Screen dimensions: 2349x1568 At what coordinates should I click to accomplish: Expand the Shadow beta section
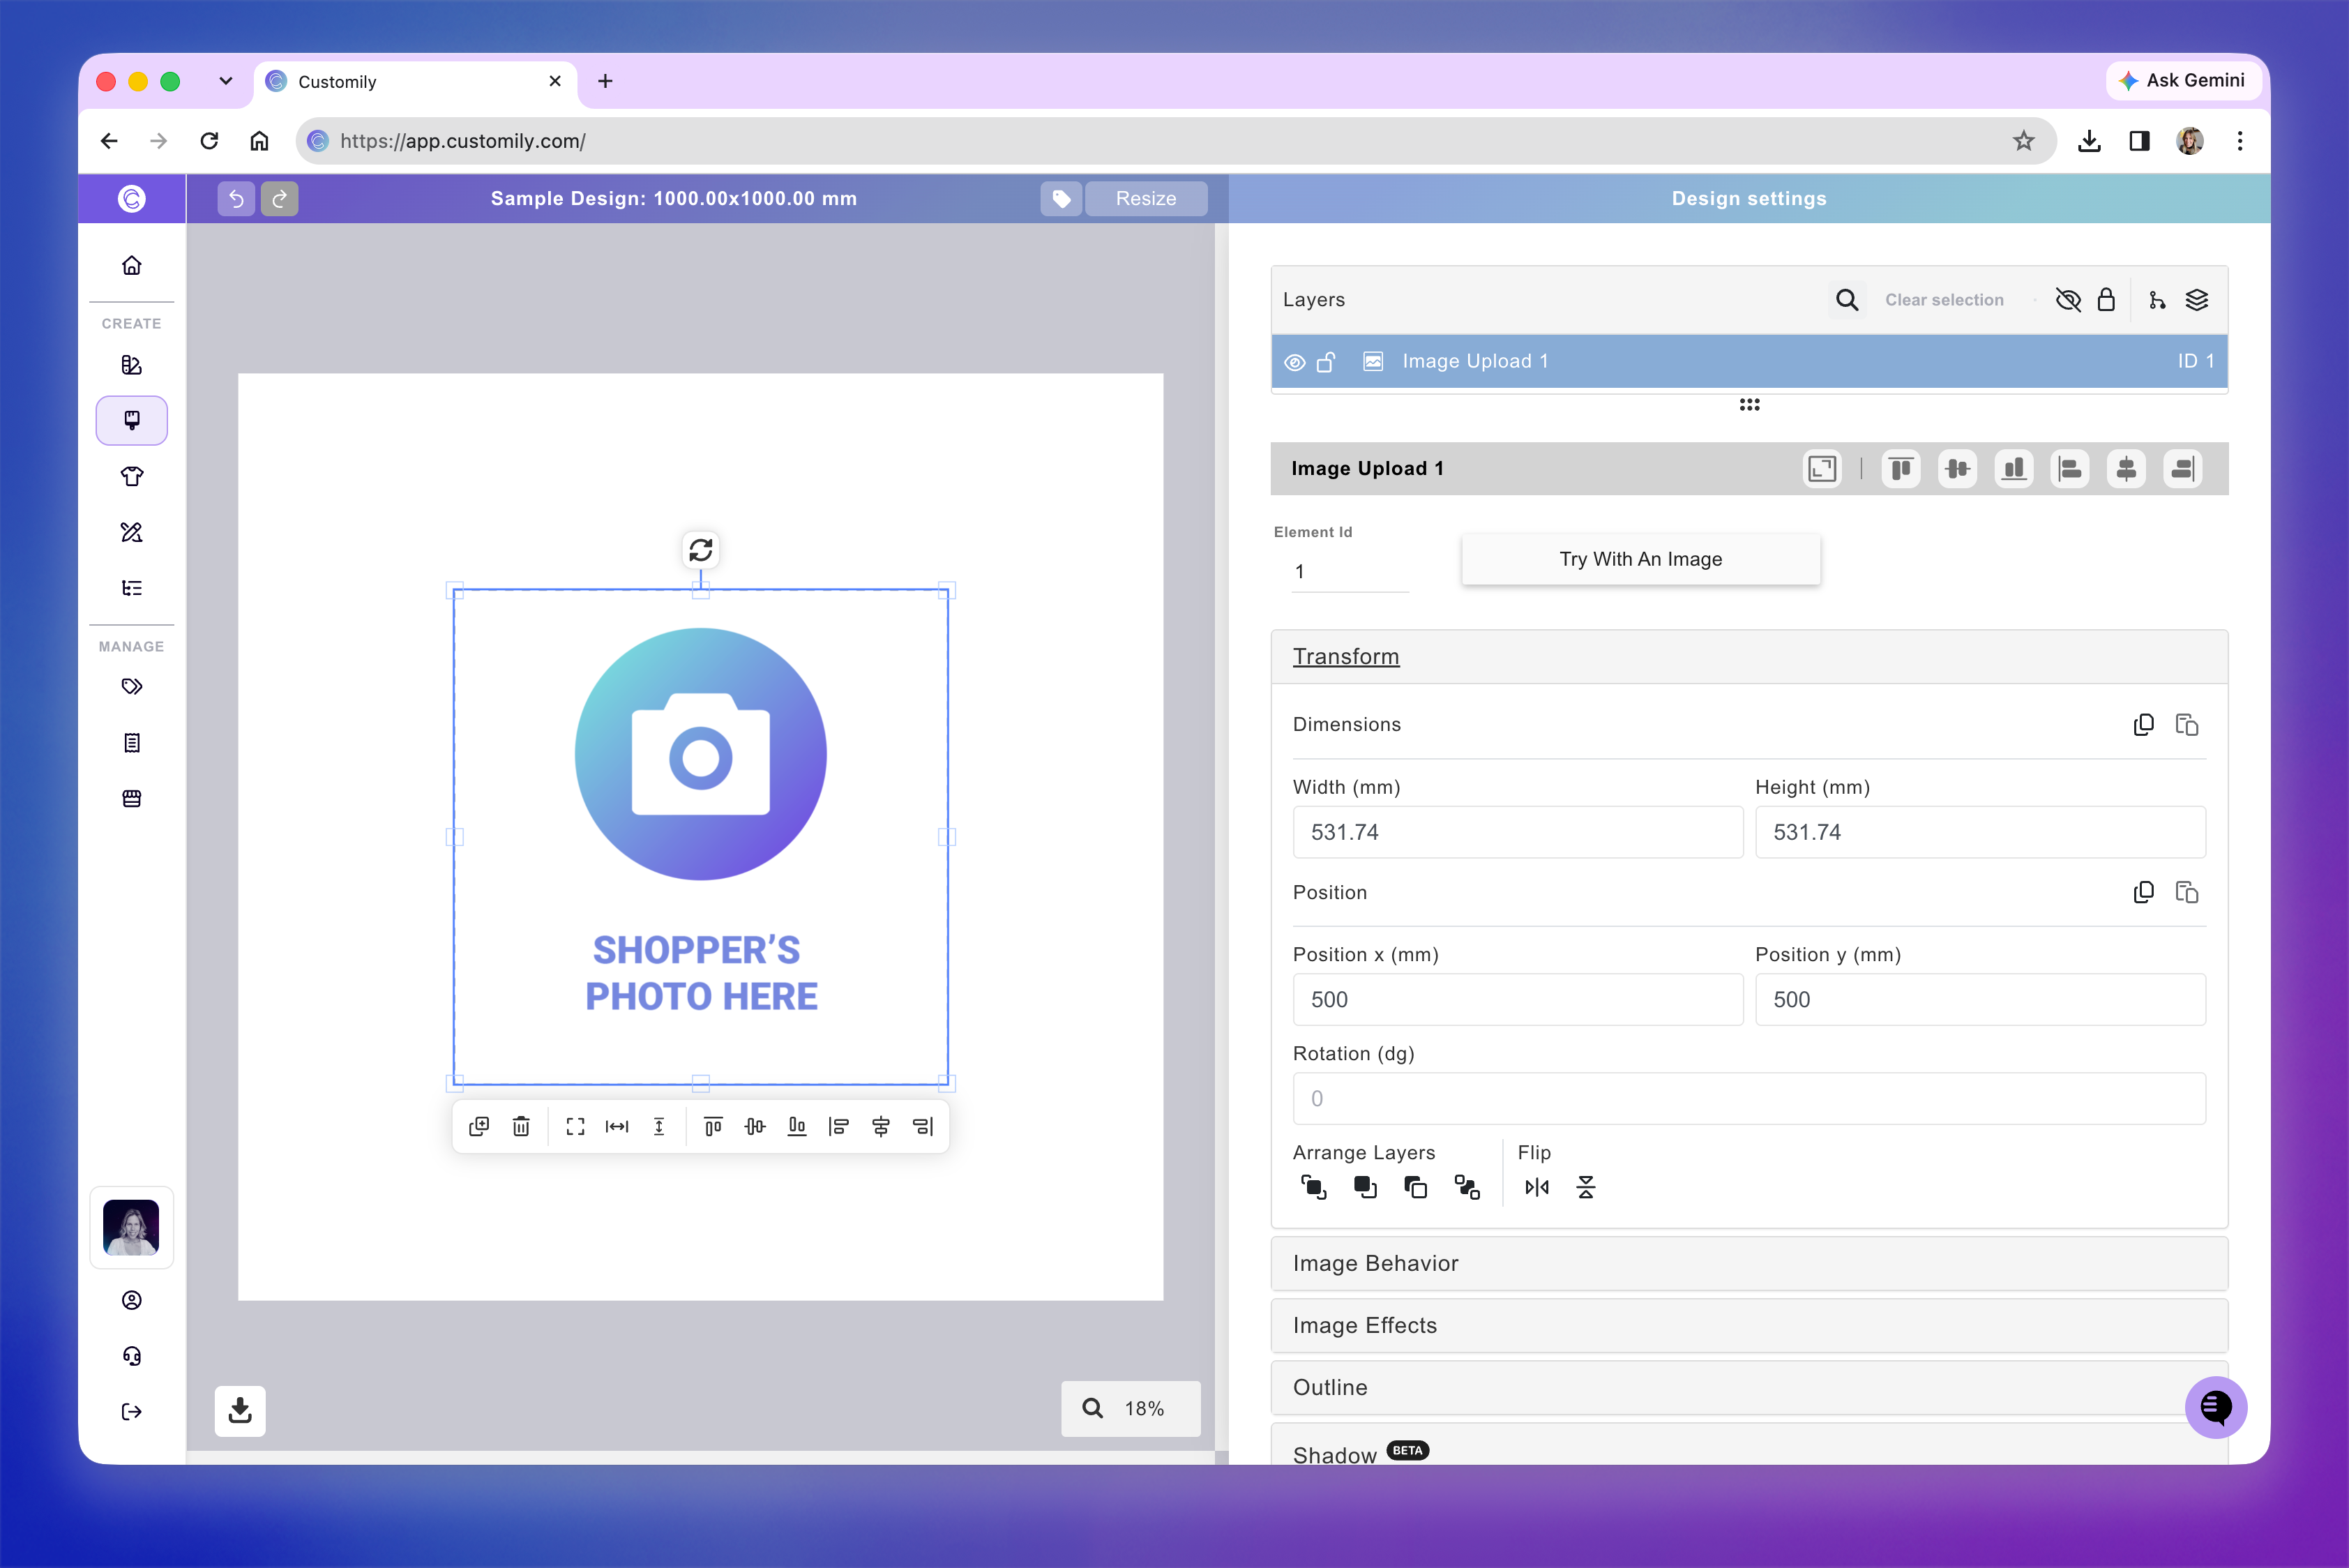[1749, 1446]
